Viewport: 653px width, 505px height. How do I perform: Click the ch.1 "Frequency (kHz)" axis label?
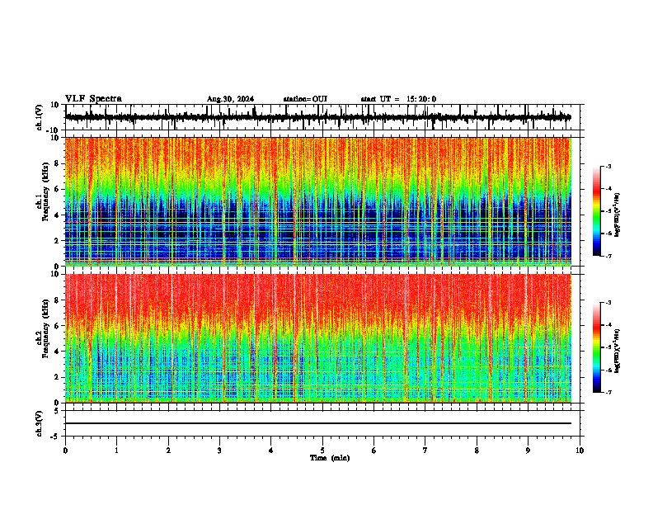click(46, 192)
